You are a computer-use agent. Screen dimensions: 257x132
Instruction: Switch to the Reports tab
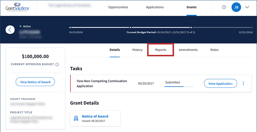(161, 50)
